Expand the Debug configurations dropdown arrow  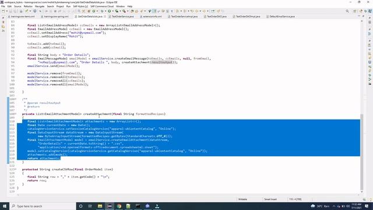coord(105,11)
